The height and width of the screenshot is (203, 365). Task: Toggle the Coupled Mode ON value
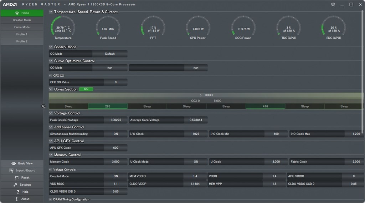tap(115, 176)
